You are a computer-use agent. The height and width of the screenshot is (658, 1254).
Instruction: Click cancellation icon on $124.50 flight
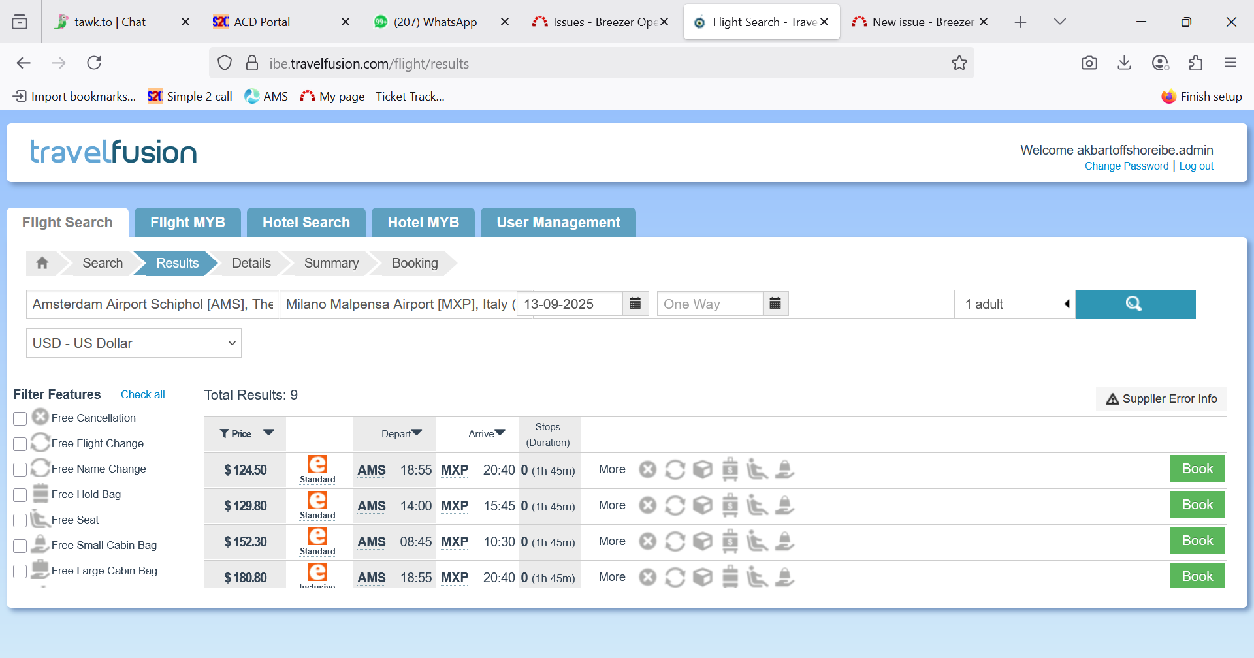[647, 470]
